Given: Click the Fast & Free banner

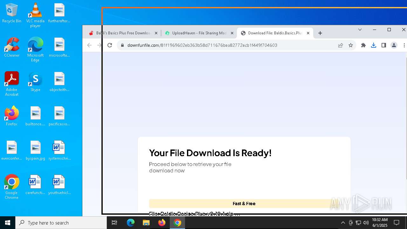Looking at the screenshot, I should coord(244,204).
